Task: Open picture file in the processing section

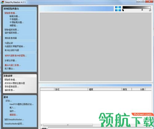Action: 10,80
